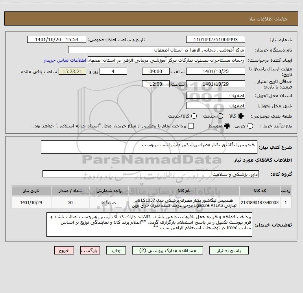This screenshot has width=303, height=293.
Task: Click the چاپ print button
Action: [x=116, y=251]
